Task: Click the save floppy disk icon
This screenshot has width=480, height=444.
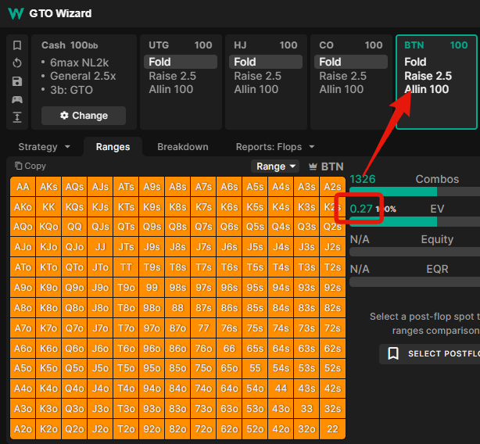Action: [x=17, y=81]
